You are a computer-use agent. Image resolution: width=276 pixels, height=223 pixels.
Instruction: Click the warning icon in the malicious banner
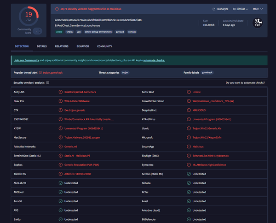57,9
